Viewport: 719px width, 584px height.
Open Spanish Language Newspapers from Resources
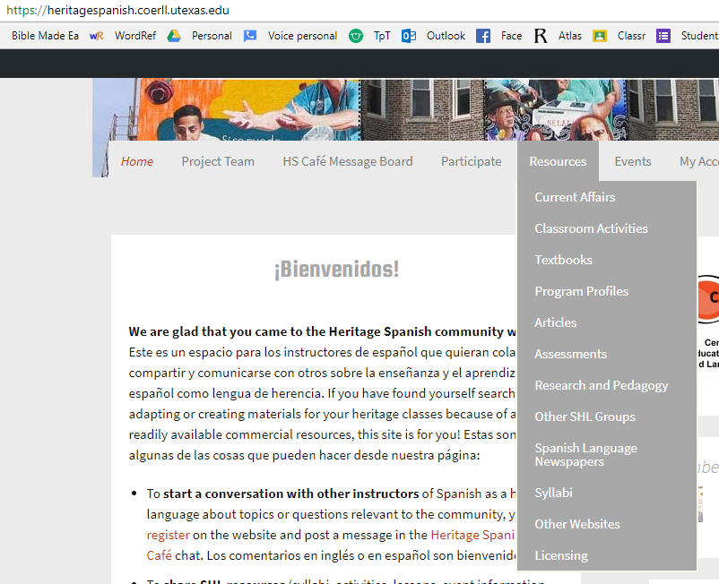pyautogui.click(x=585, y=454)
